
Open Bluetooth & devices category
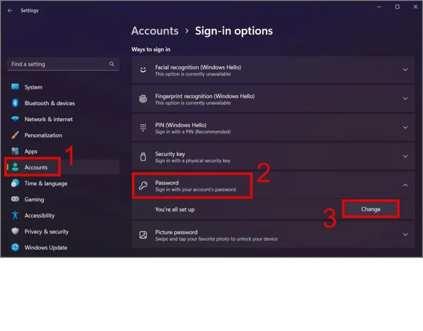click(63, 103)
